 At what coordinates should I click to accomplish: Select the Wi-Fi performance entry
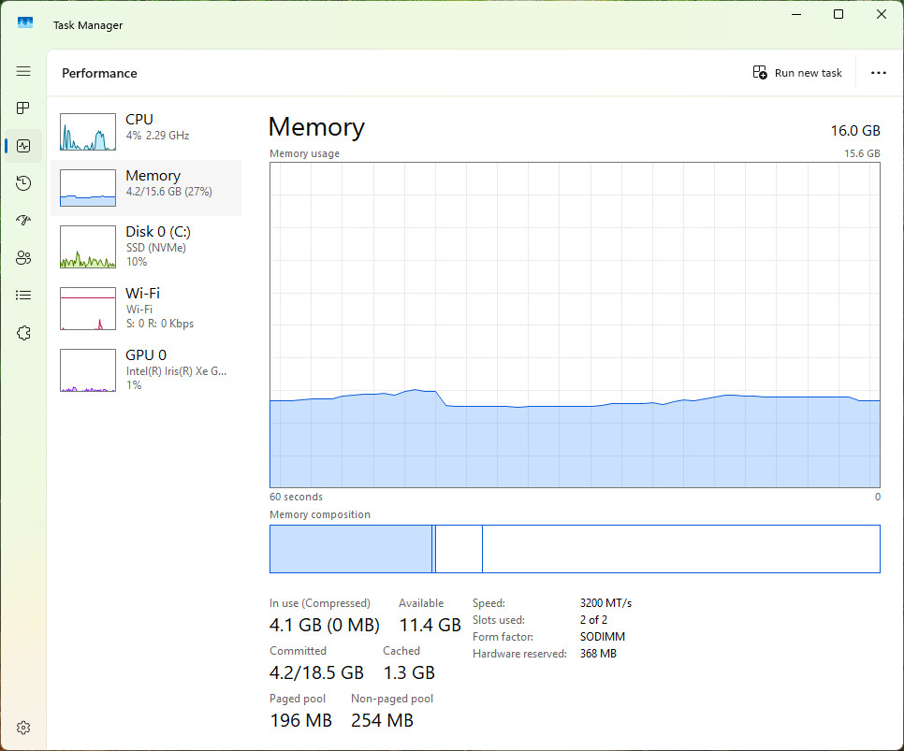146,309
